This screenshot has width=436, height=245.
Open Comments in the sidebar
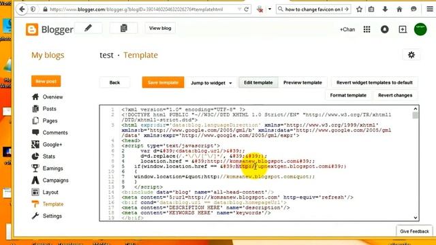pos(55,133)
